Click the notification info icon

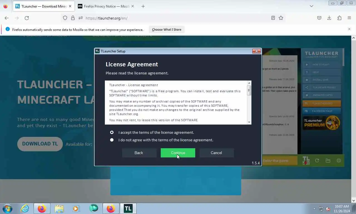(8, 29)
